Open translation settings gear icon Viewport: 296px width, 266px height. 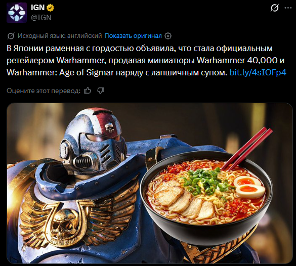(168, 36)
